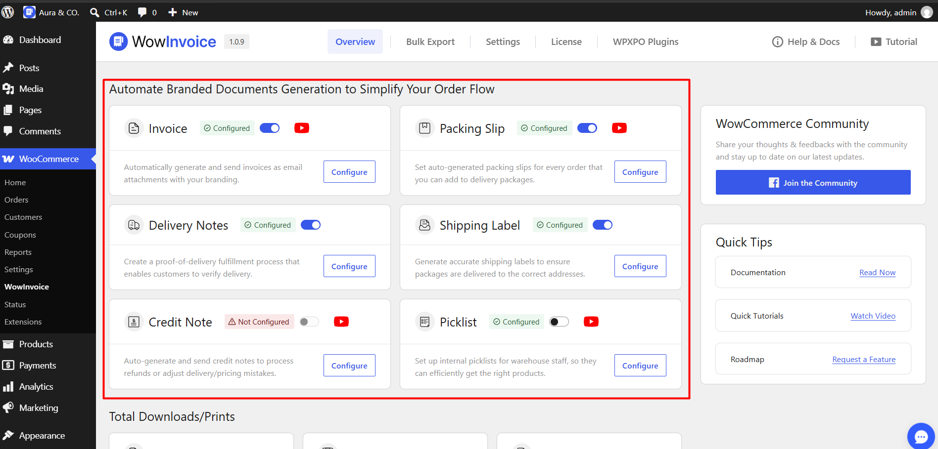
Task: Open Products in the sidebar
Action: click(48, 344)
